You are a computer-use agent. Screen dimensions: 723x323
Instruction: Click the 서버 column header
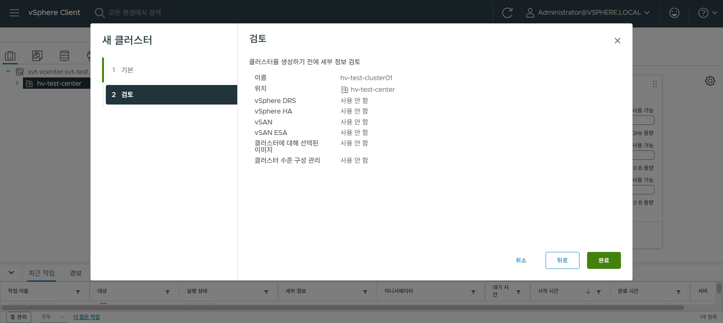[702, 291]
